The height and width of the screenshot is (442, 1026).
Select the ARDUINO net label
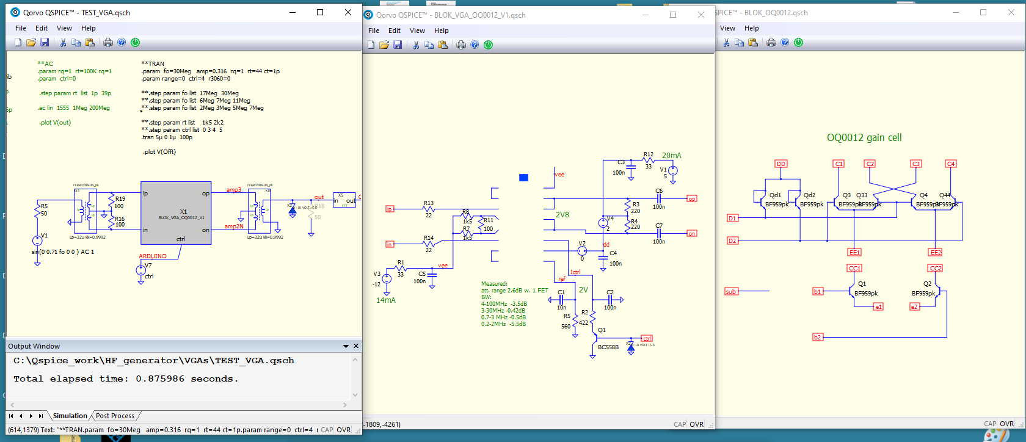[x=153, y=256]
